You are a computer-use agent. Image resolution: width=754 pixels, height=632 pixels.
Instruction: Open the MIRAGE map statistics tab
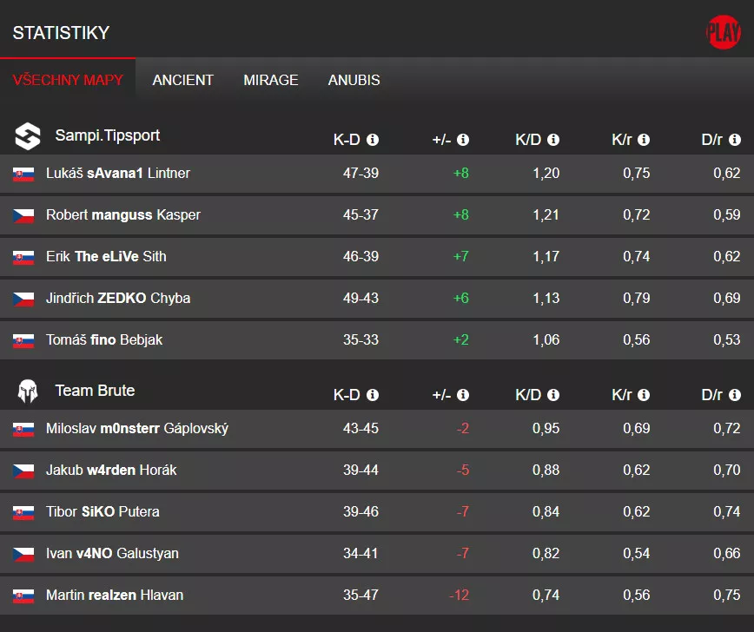(270, 80)
